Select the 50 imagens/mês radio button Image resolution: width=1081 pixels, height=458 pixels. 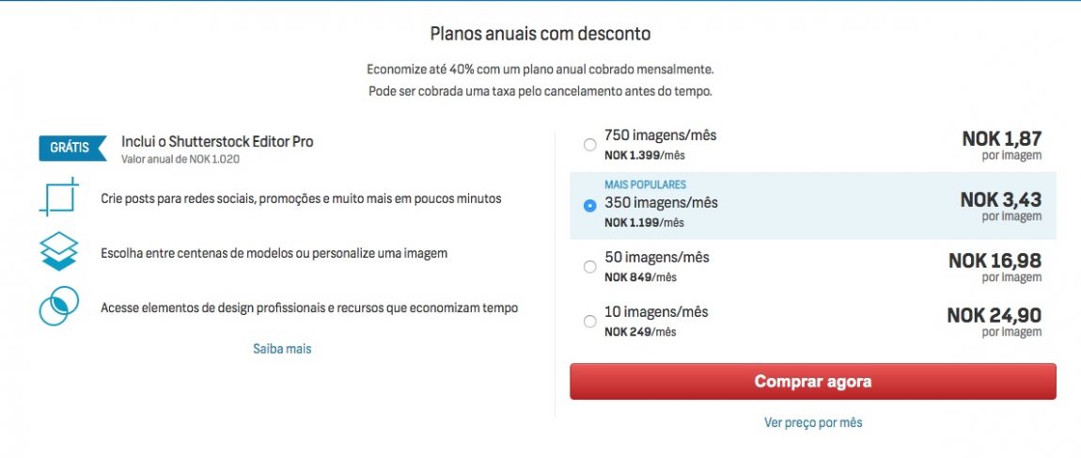589,267
